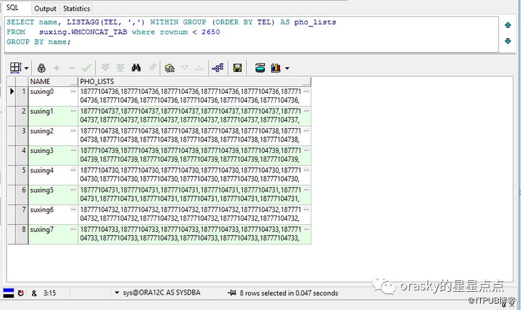Click the query by example icon
Image resolution: width=521 pixels, height=310 pixels.
pyautogui.click(x=169, y=68)
